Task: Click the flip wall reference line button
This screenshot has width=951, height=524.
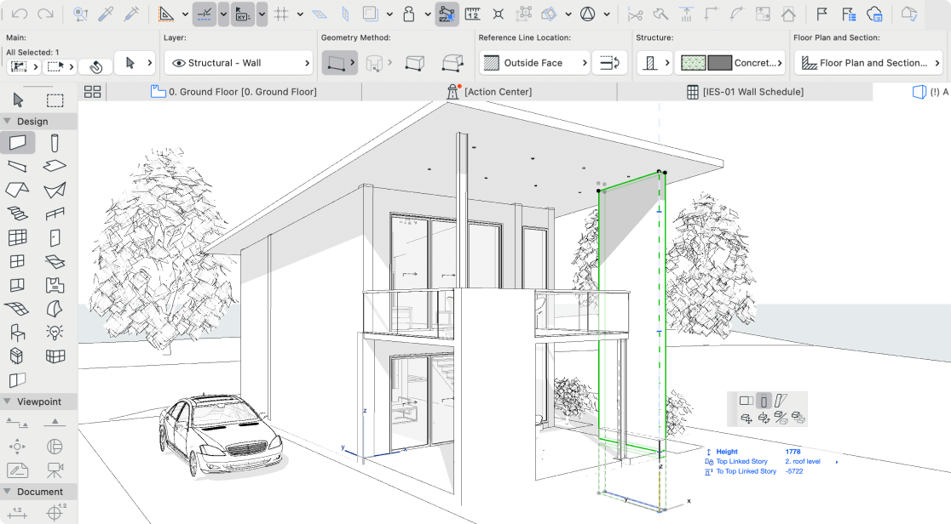Action: coord(609,63)
